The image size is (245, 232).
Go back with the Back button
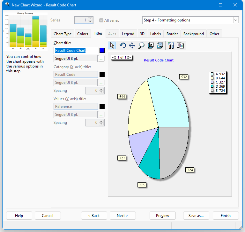(x=94, y=216)
